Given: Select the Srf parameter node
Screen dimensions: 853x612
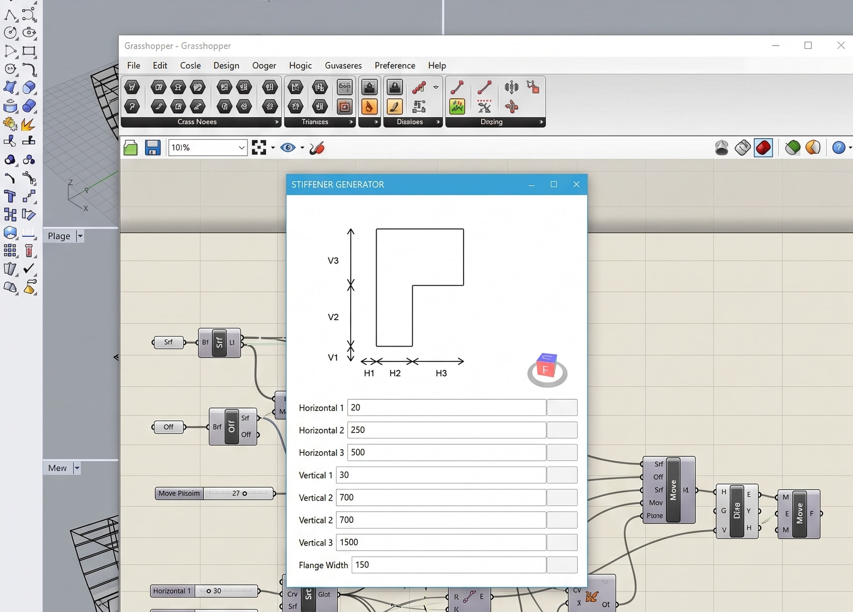Looking at the screenshot, I should click(x=168, y=342).
